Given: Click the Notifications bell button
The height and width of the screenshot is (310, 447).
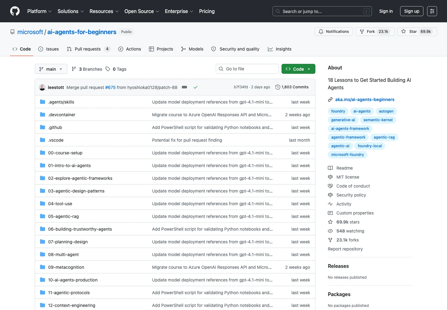Looking at the screenshot, I should pyautogui.click(x=334, y=32).
